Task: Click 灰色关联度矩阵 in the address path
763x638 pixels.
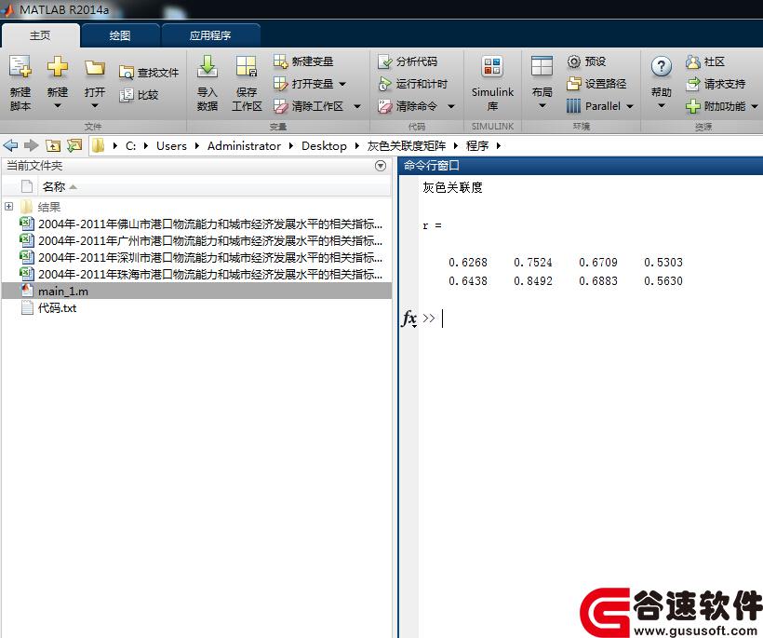Action: click(x=407, y=145)
